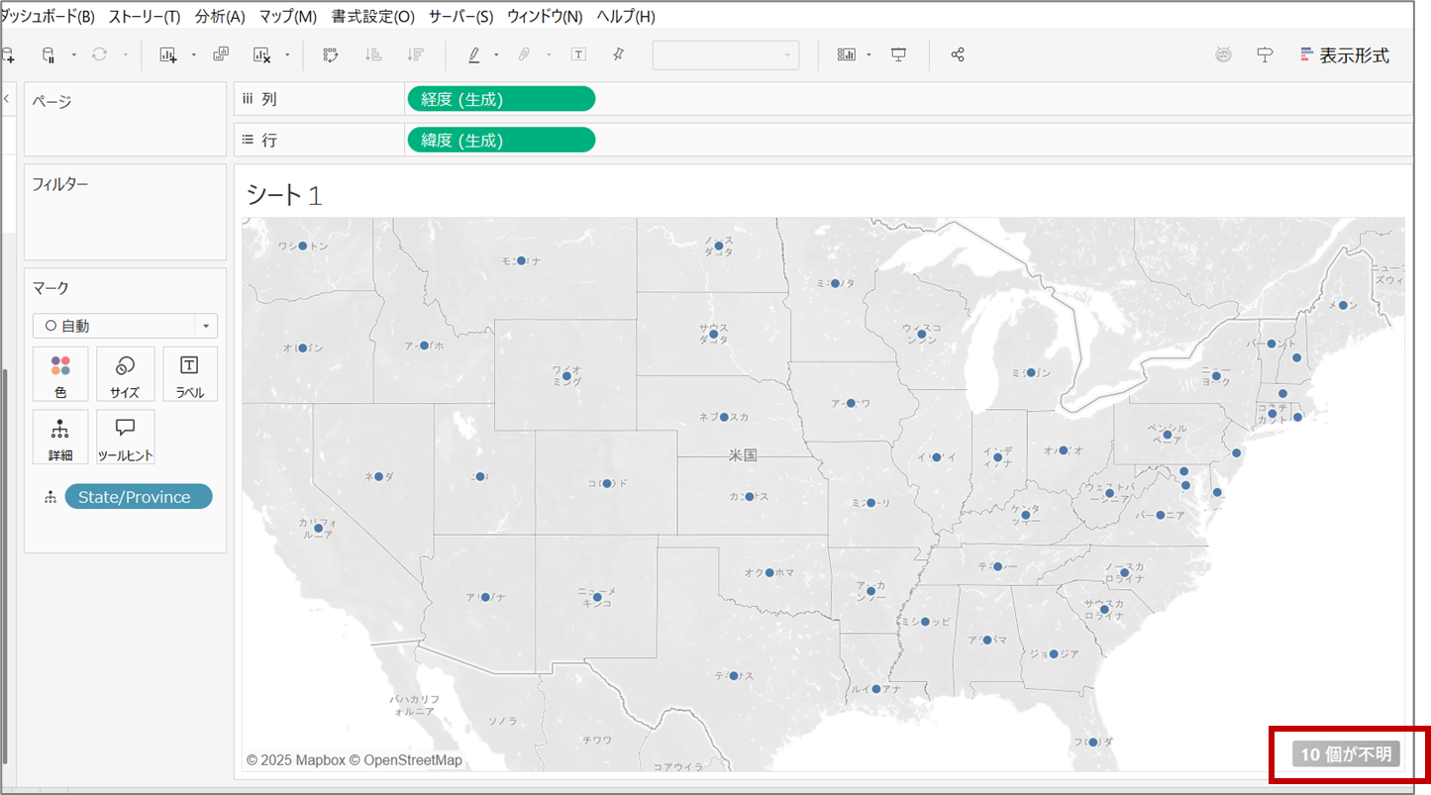Click the Texas map mark
Viewport: 1431px width, 795px height.
[x=734, y=675]
